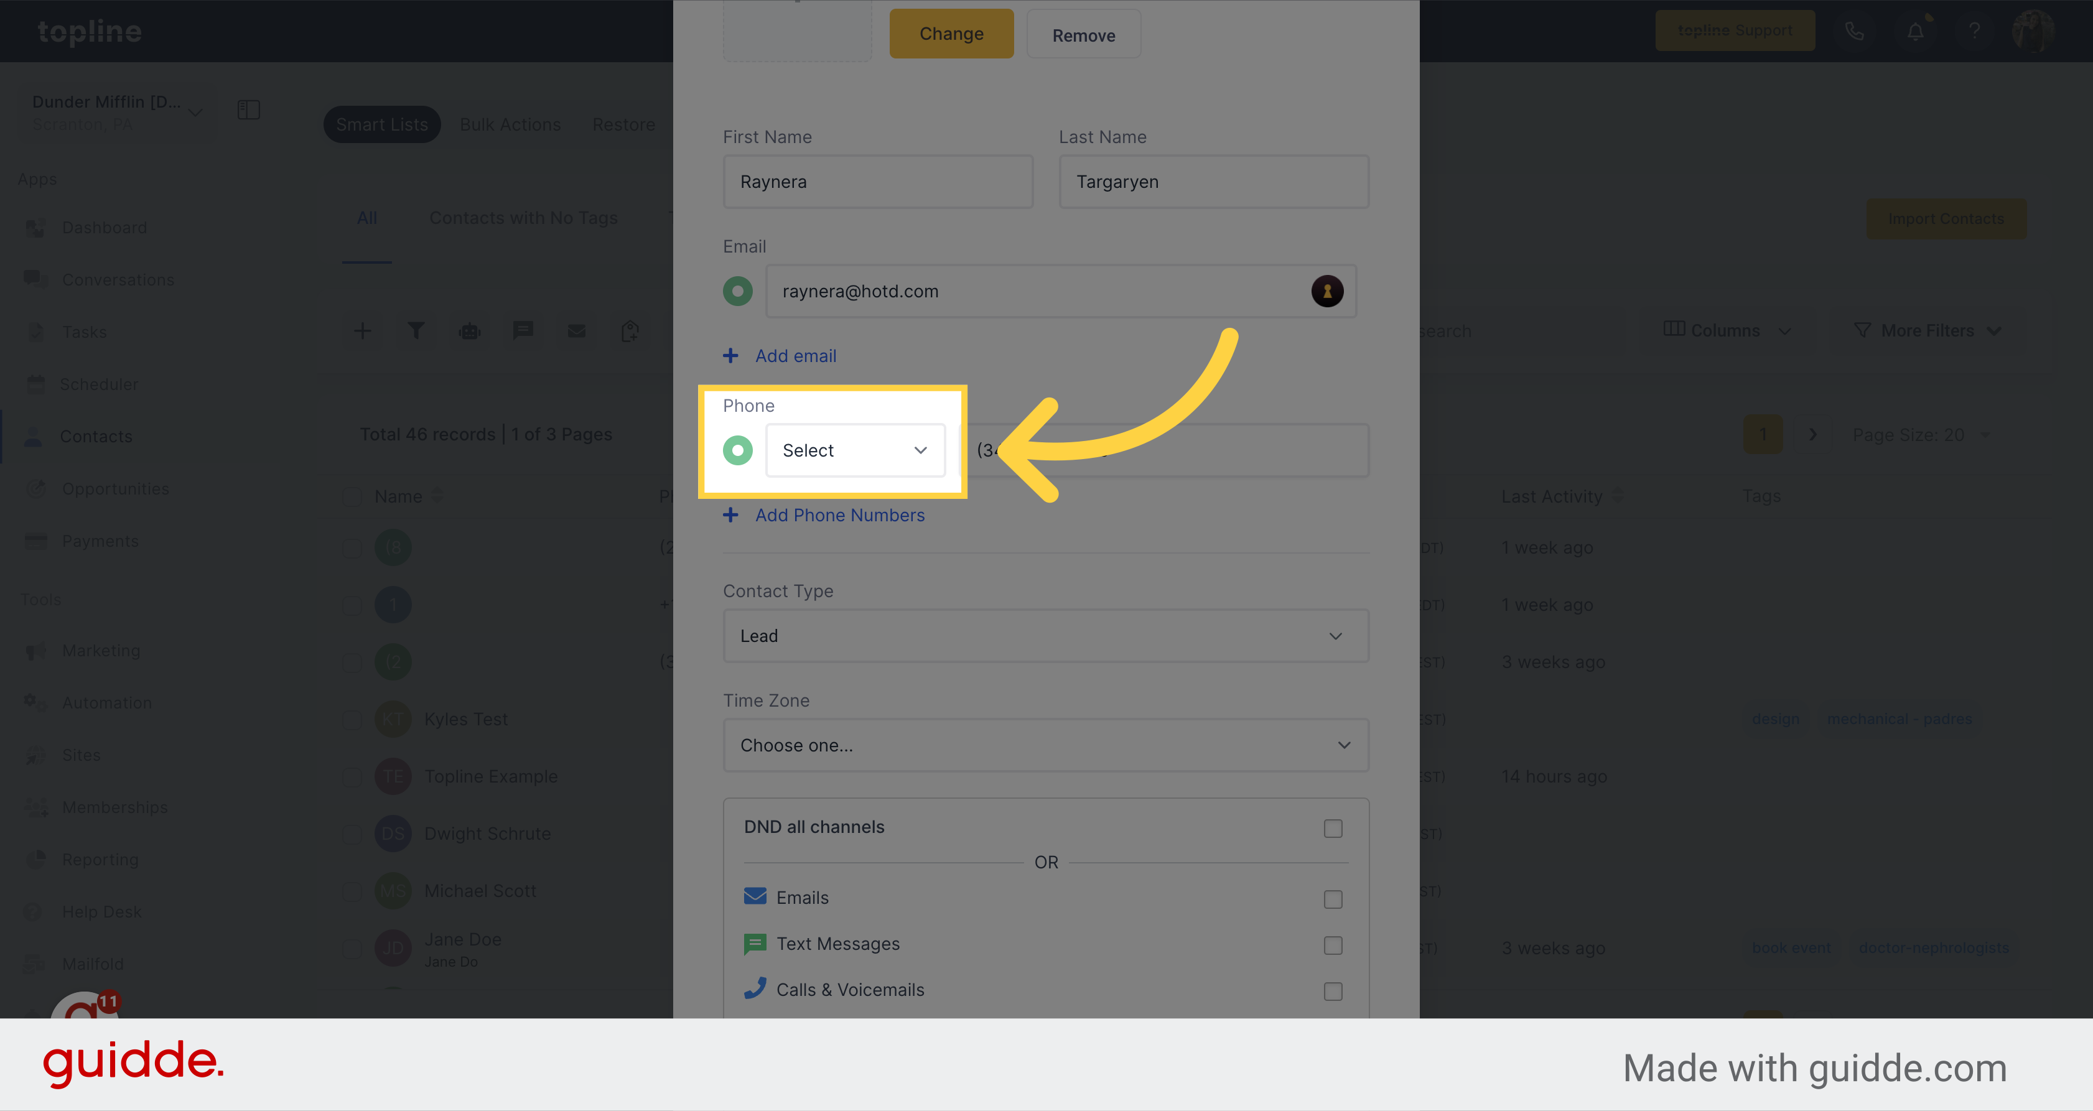This screenshot has height=1111, width=2093.
Task: Enable the Text Messages DND checkbox
Action: 1333,944
